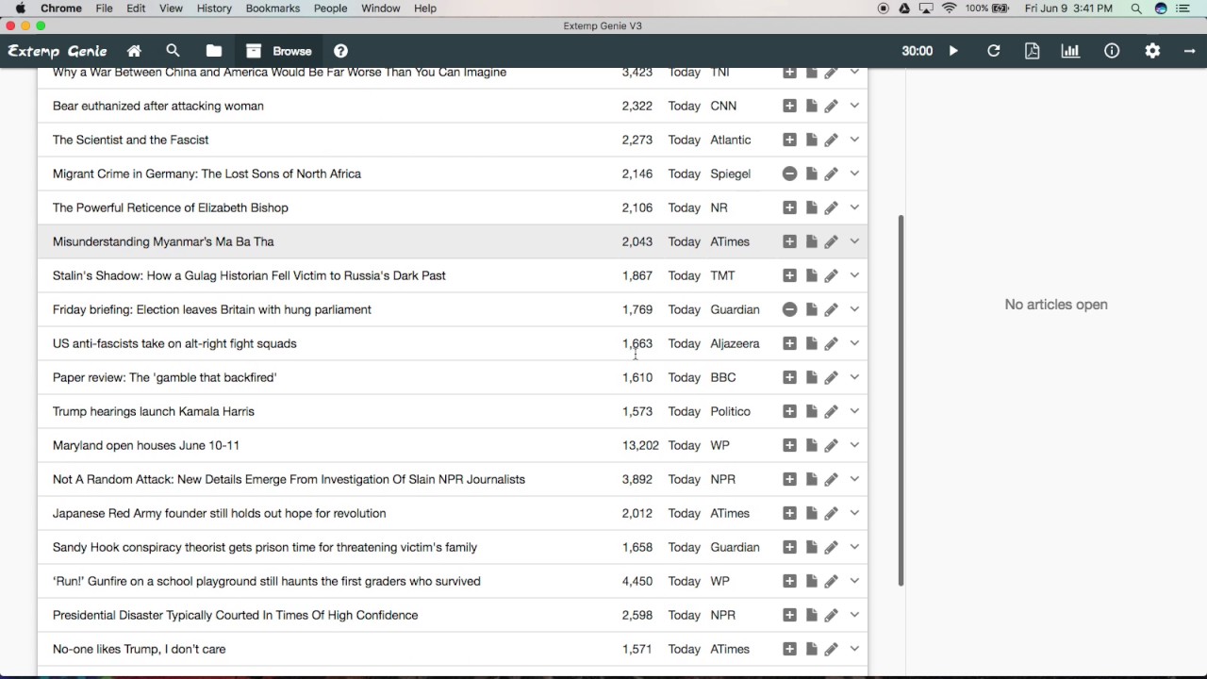Open 'Migrant Crime in Germany' article title
1207x679 pixels.
207,174
